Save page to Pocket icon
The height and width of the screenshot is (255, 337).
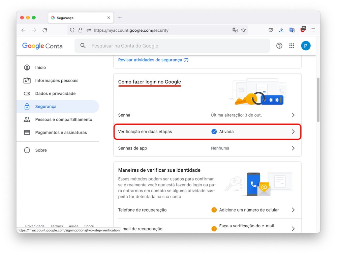click(x=271, y=30)
